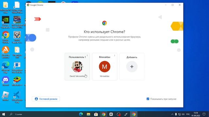Open Counter-Strike Global Offensive desktop shortcut
The height and width of the screenshot is (117, 209).
(x=17, y=7)
